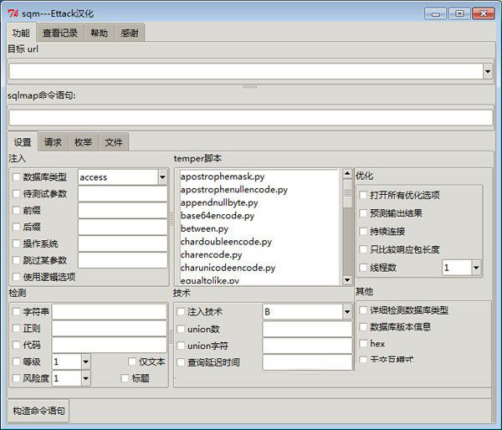The image size is (502, 430).
Task: Click the 待测试参数 input field
Action: [x=123, y=194]
